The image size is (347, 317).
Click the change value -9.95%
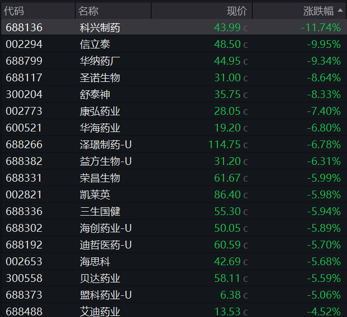click(x=324, y=45)
